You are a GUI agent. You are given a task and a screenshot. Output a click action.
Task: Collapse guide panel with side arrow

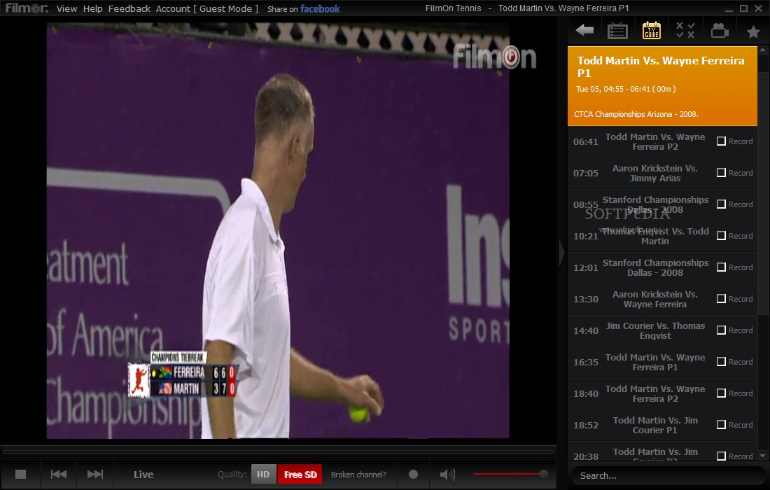(x=561, y=253)
